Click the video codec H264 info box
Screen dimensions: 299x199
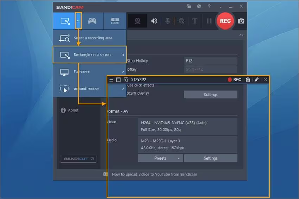[187, 126]
